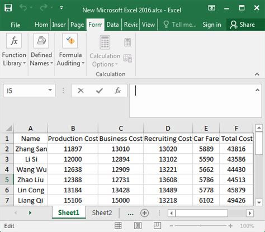This screenshot has width=265, height=232.
Task: Open Calculation Options menu
Action: (105, 51)
